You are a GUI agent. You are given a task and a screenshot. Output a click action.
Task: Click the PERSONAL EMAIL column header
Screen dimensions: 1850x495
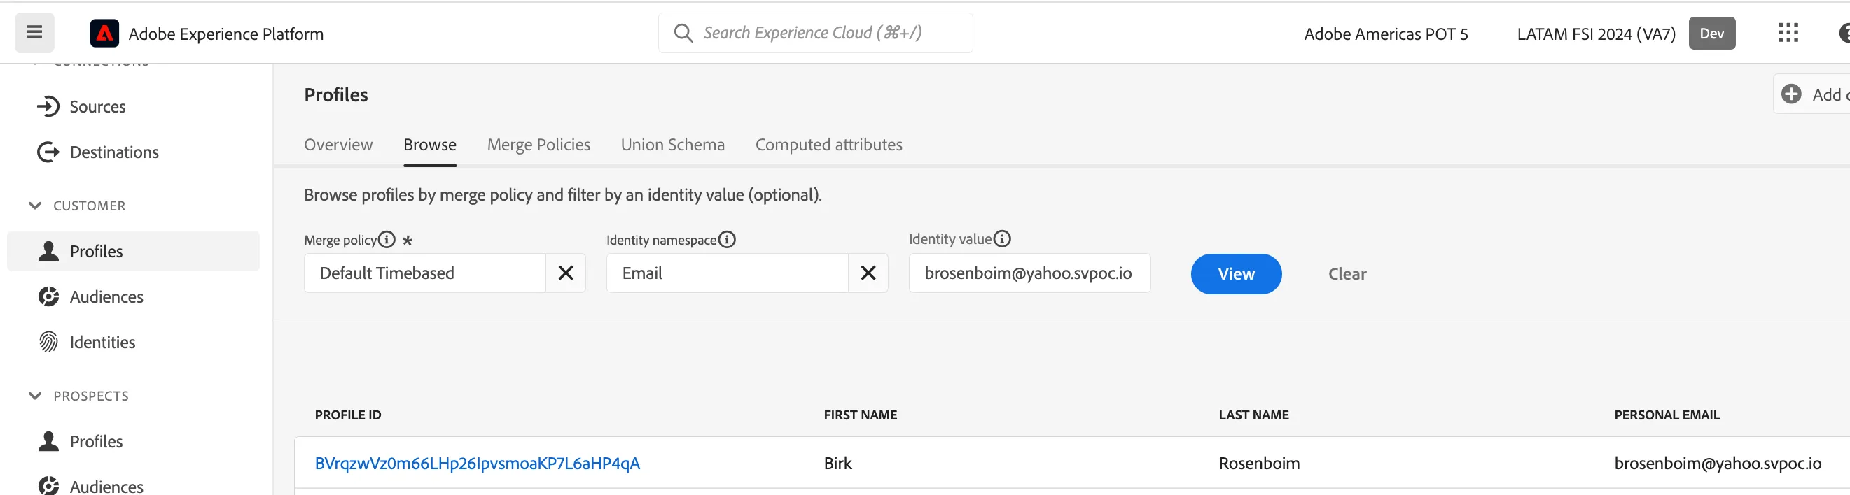pyautogui.click(x=1667, y=415)
